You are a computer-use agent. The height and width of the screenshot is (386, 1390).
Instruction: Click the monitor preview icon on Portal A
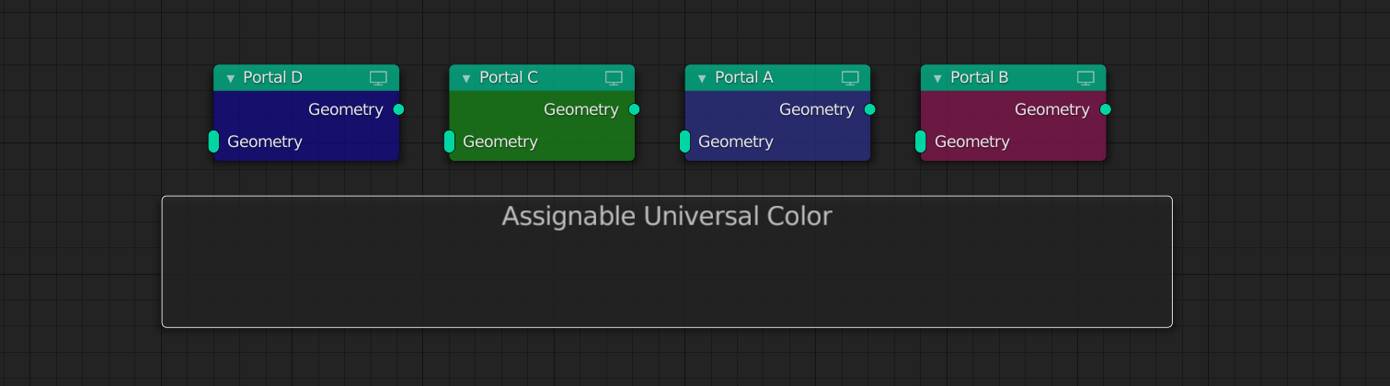click(x=850, y=78)
